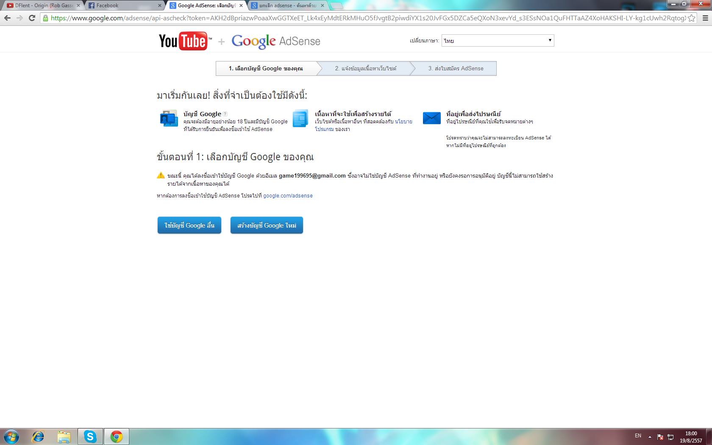The width and height of the screenshot is (712, 445).
Task: Click the เปลี่ยนภาษา label
Action: (424, 41)
